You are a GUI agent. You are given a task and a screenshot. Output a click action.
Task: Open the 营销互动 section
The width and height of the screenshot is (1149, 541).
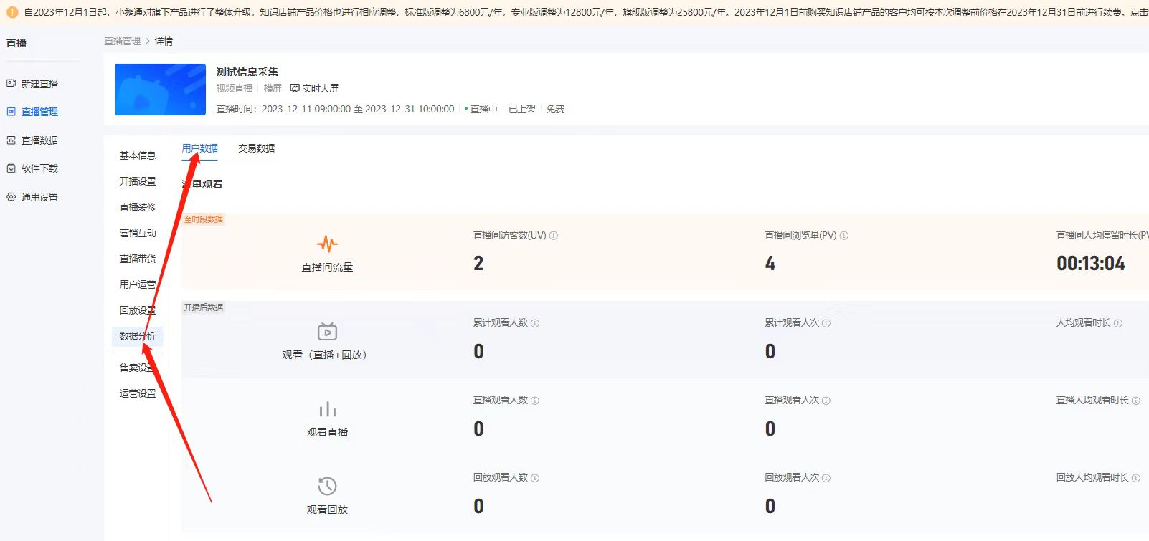138,233
